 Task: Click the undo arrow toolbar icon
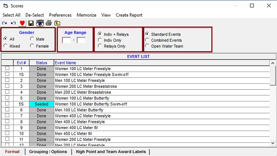click(13, 23)
